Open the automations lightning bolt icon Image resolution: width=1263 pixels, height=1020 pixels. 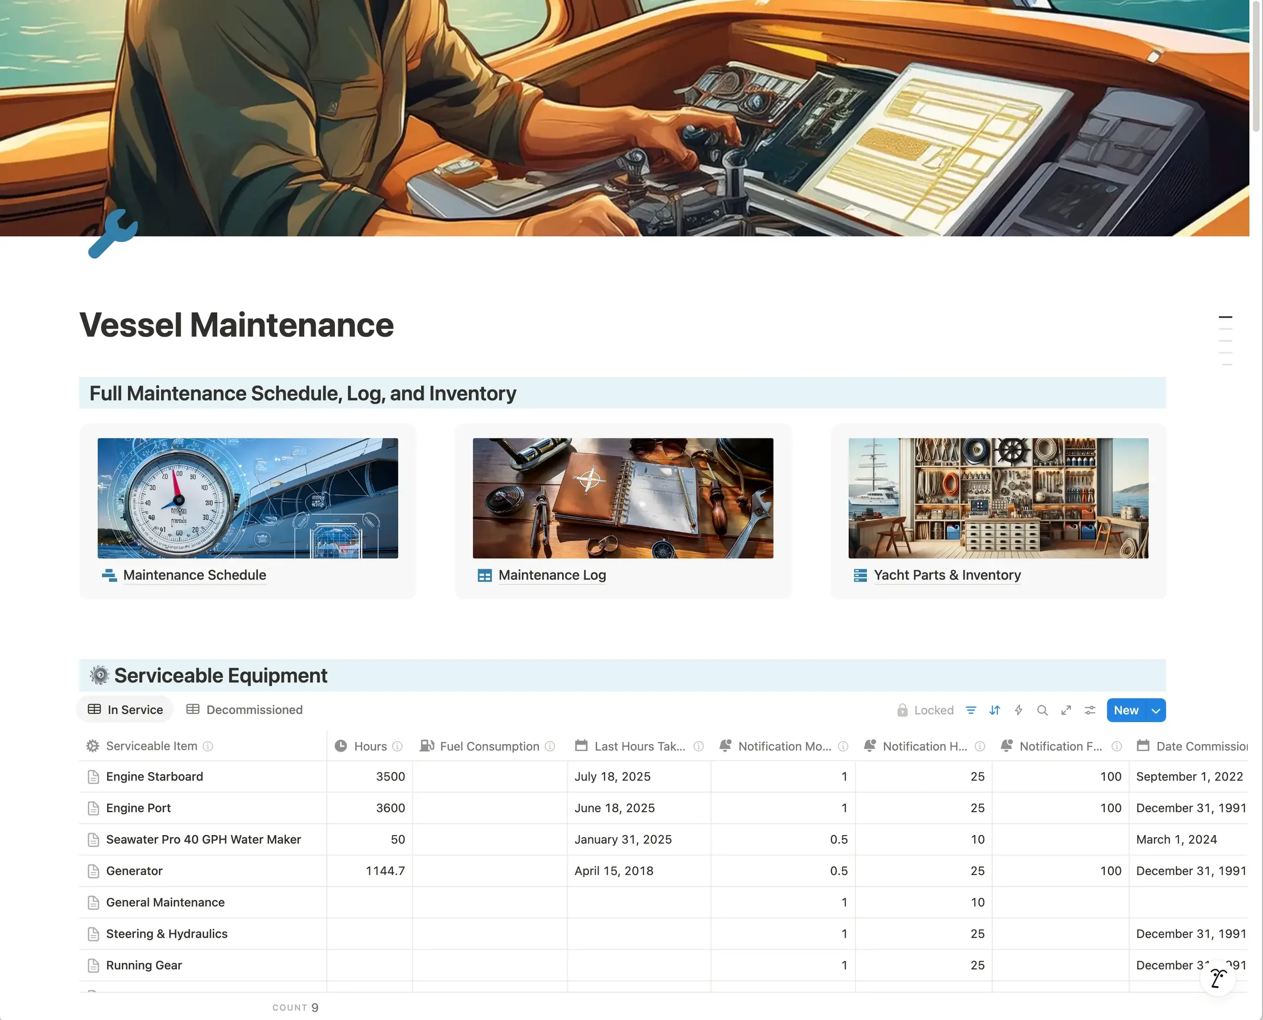[x=1018, y=710]
